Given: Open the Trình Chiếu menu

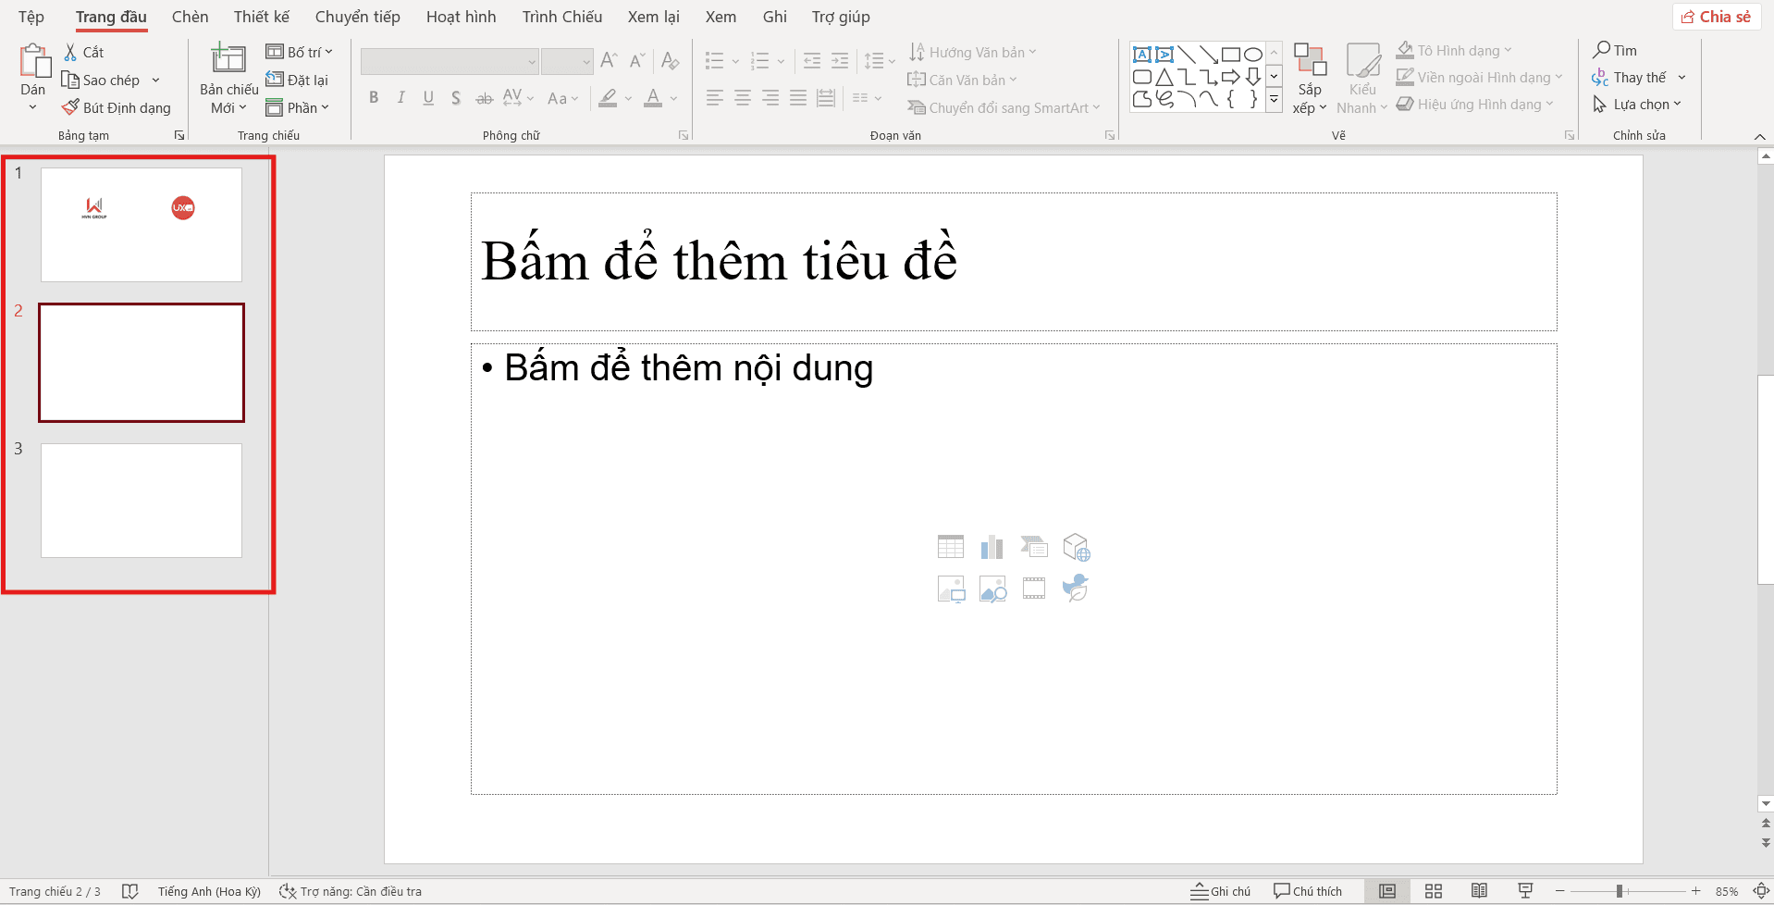Looking at the screenshot, I should point(561,16).
